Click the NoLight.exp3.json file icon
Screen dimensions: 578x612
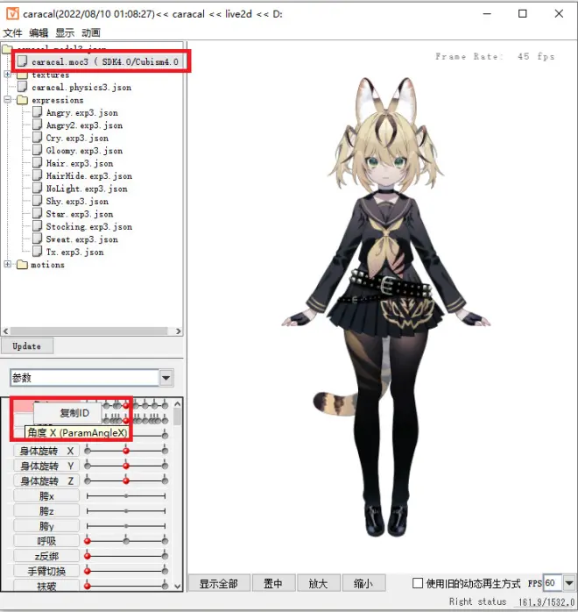point(37,189)
